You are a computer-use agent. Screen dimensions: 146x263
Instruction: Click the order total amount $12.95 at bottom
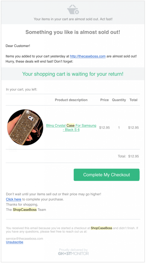[x=134, y=156]
